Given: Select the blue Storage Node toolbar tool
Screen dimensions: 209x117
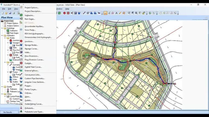Looking at the screenshot, I should pos(79,13).
